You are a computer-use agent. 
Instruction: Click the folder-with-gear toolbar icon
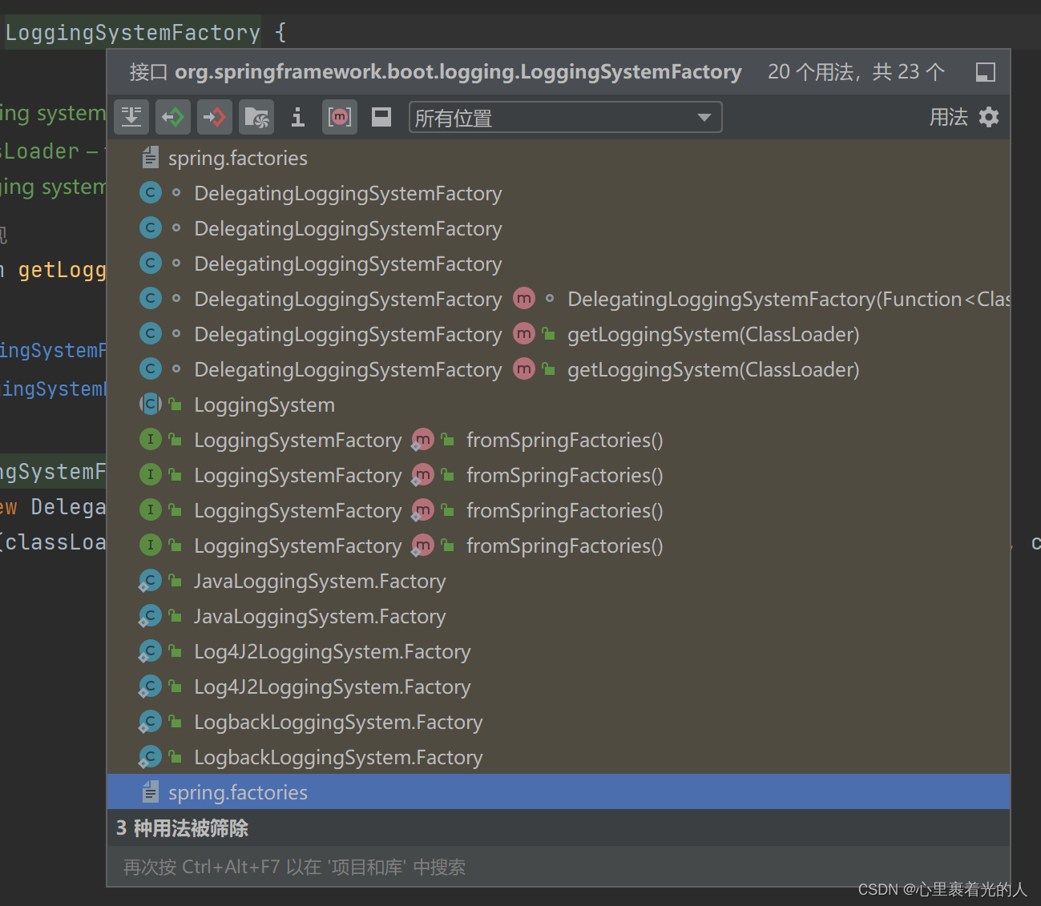(256, 117)
